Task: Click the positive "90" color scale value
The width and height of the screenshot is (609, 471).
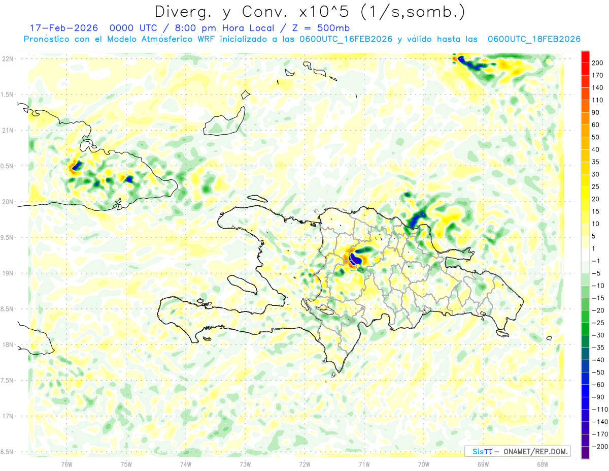Action: coord(596,113)
